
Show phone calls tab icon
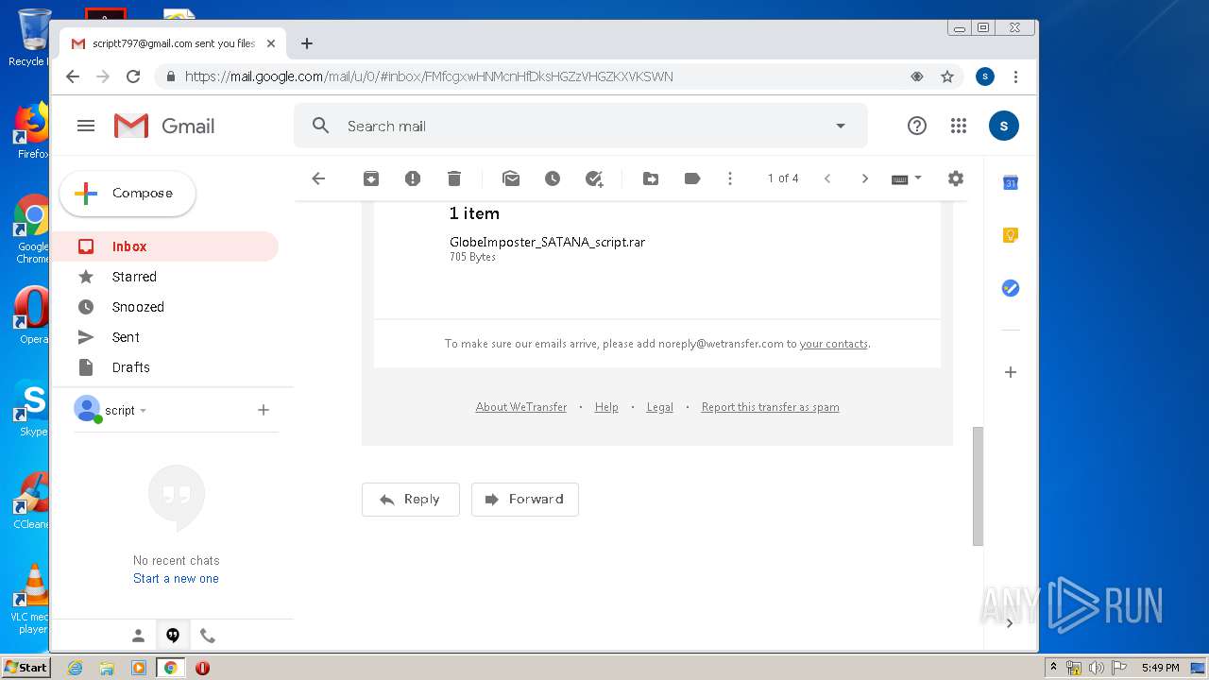pyautogui.click(x=208, y=636)
